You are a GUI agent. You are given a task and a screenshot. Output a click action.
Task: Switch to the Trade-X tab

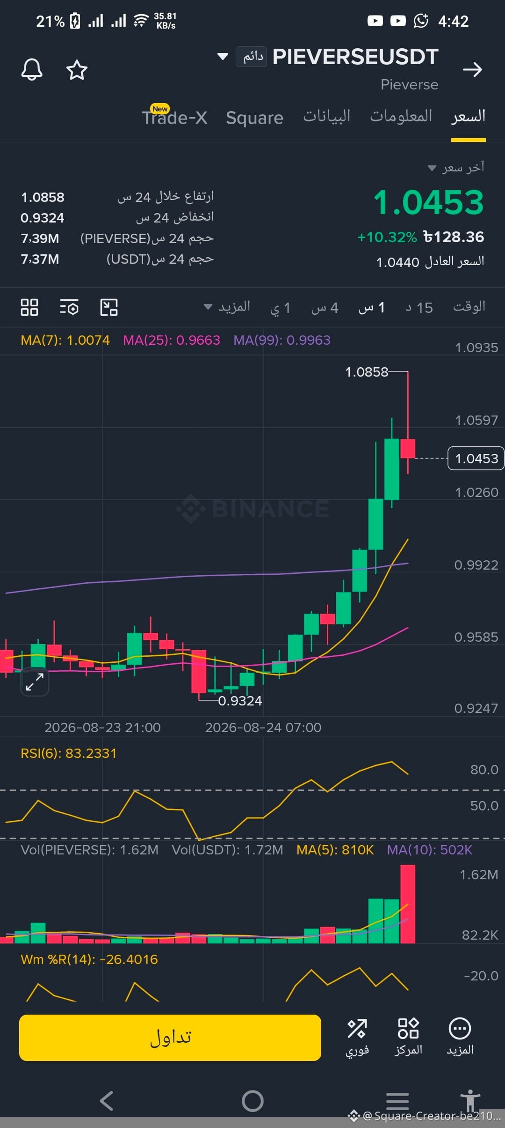[x=174, y=117]
